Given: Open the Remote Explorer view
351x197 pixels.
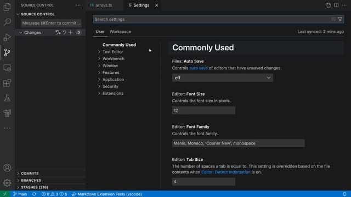Looking at the screenshot, I should [7, 68].
